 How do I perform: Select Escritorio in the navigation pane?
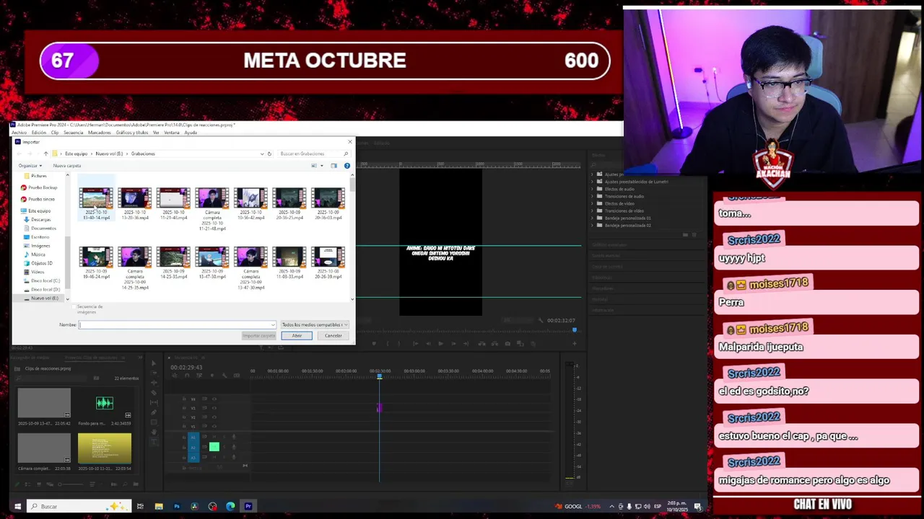coord(40,237)
